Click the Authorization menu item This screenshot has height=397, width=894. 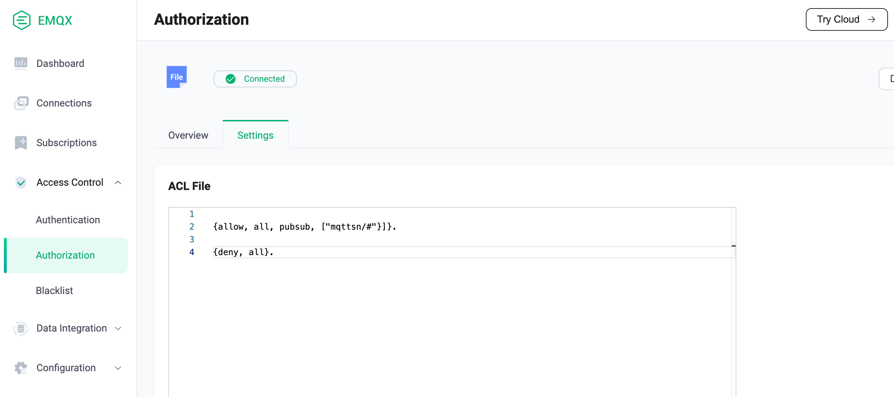click(x=65, y=255)
